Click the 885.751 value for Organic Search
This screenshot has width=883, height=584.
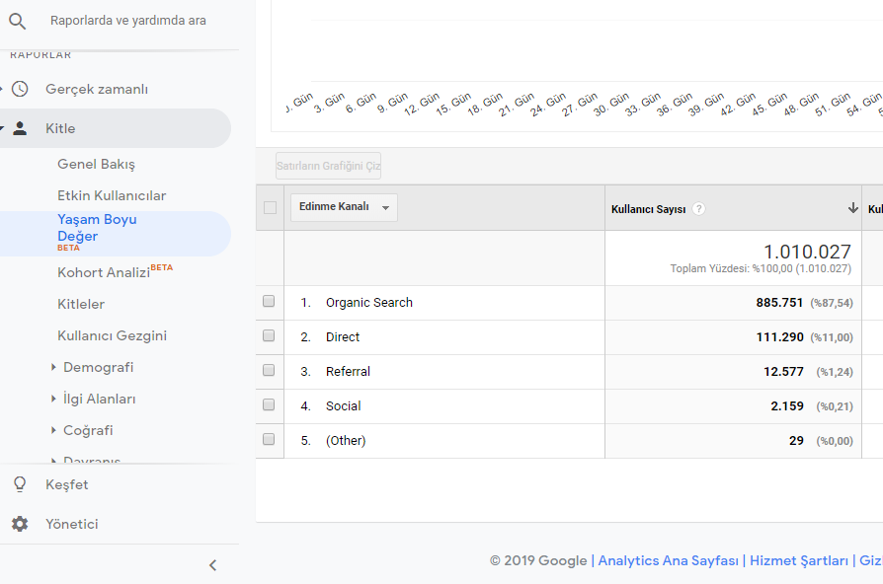click(779, 303)
